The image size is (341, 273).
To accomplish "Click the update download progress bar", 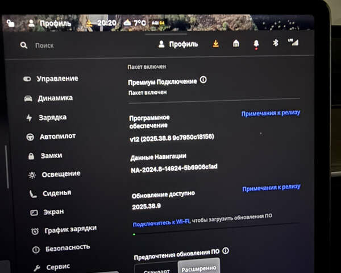I will pyautogui.click(x=217, y=229).
